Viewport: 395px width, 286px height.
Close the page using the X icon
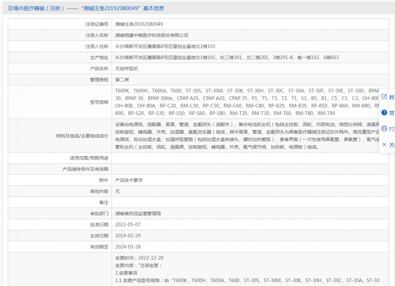(384, 145)
